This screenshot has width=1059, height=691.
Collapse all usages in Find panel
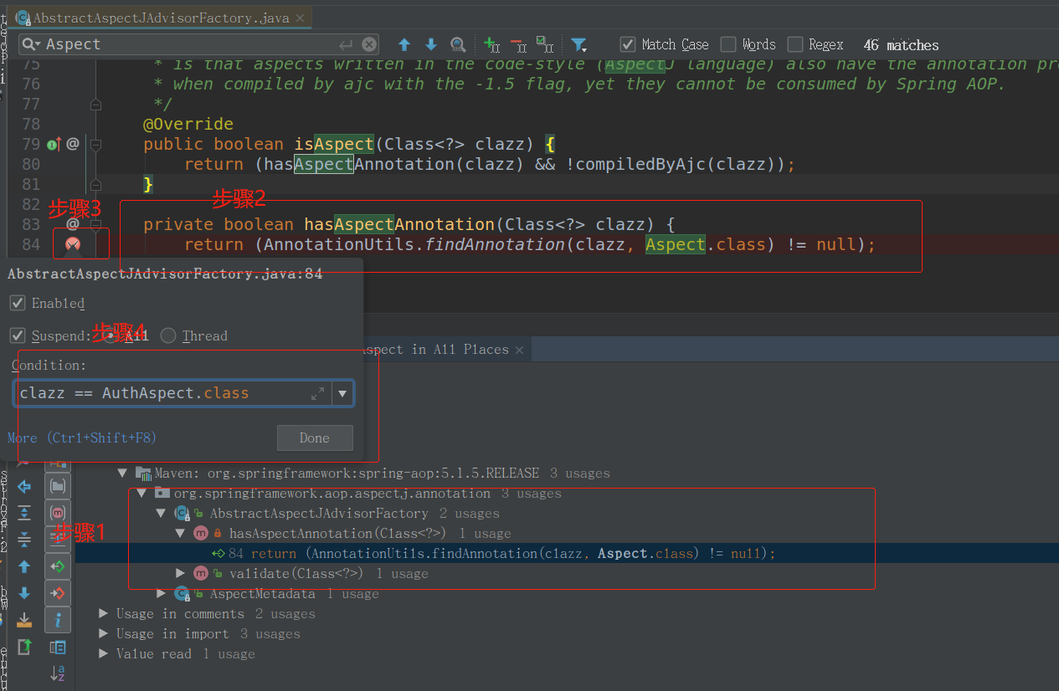point(24,540)
